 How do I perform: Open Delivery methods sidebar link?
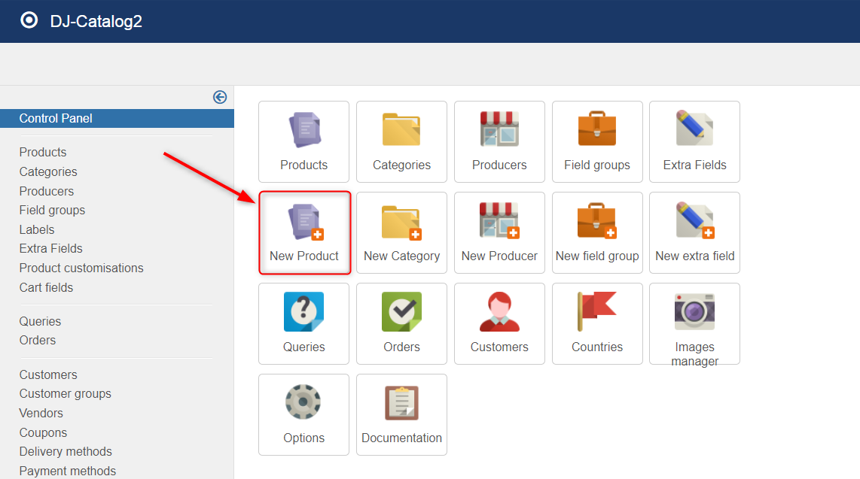(66, 452)
